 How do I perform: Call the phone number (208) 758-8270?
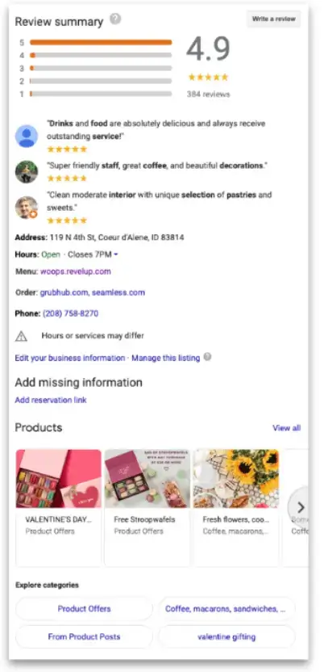coord(71,313)
